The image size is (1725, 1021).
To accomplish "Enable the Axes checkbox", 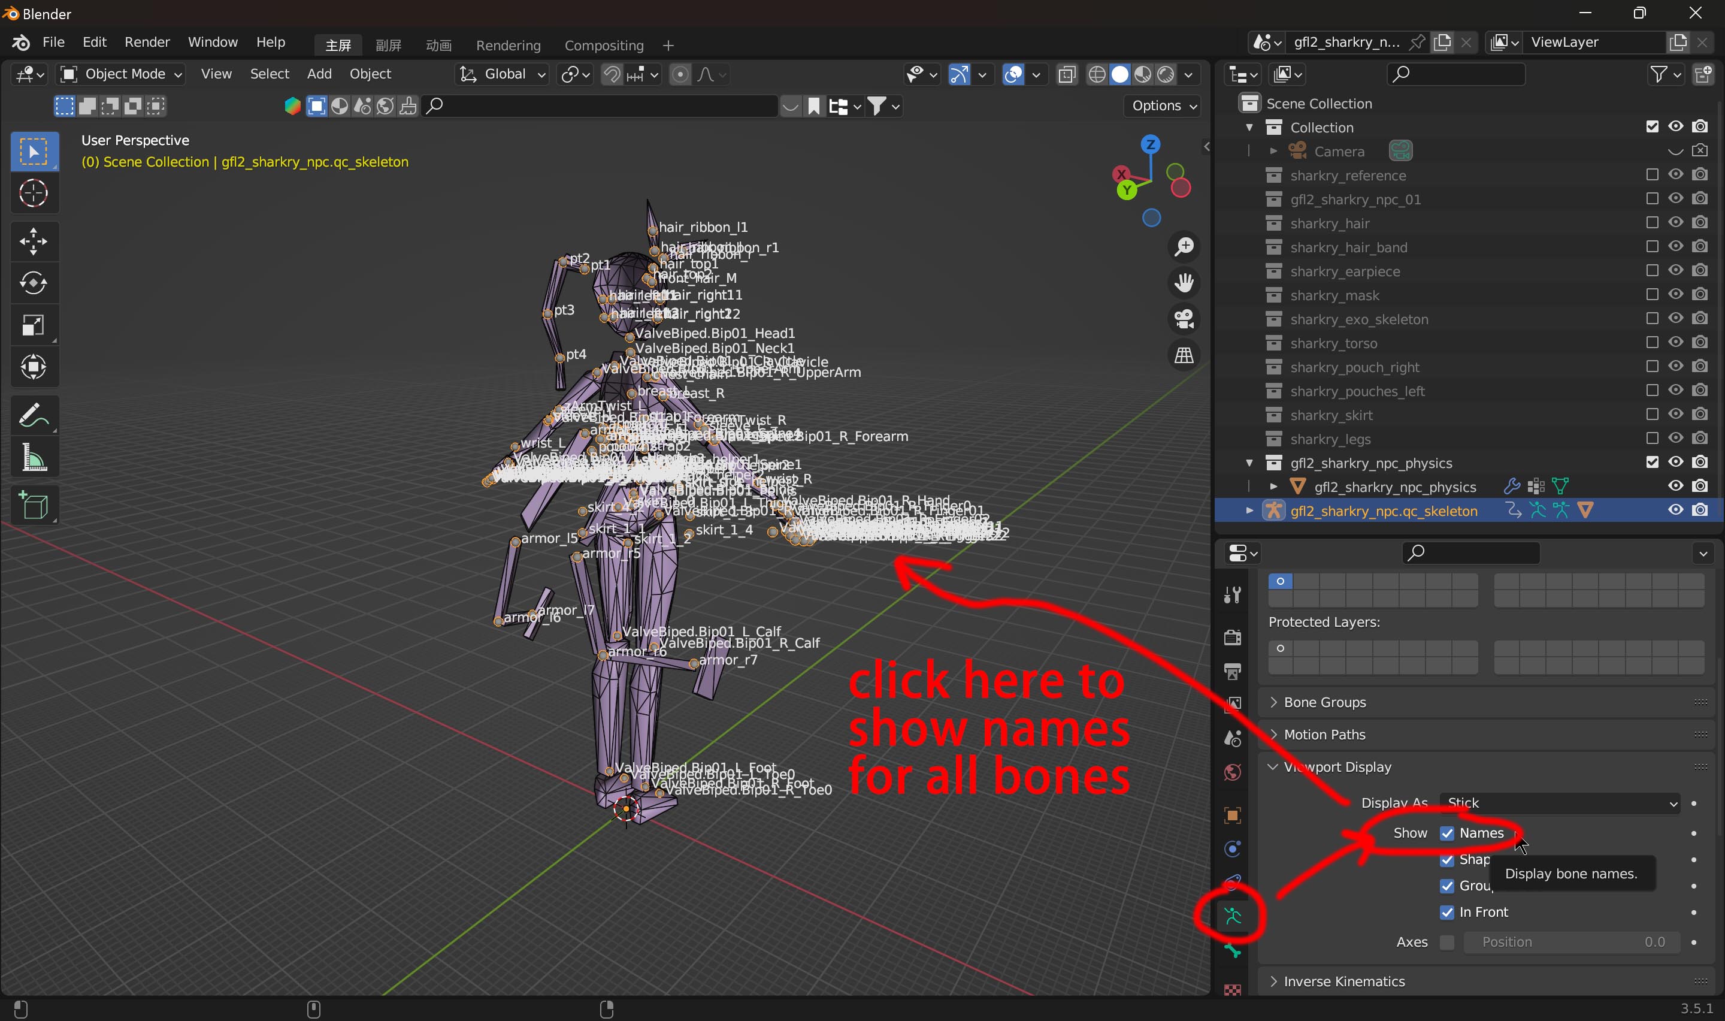I will [x=1447, y=942].
